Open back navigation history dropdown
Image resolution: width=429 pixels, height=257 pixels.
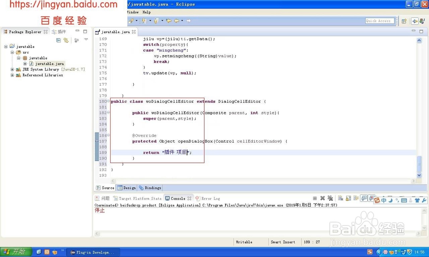click(x=182, y=21)
